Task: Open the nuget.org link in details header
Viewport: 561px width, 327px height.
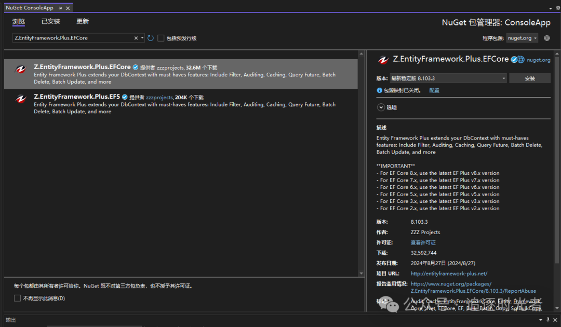Action: coord(539,60)
